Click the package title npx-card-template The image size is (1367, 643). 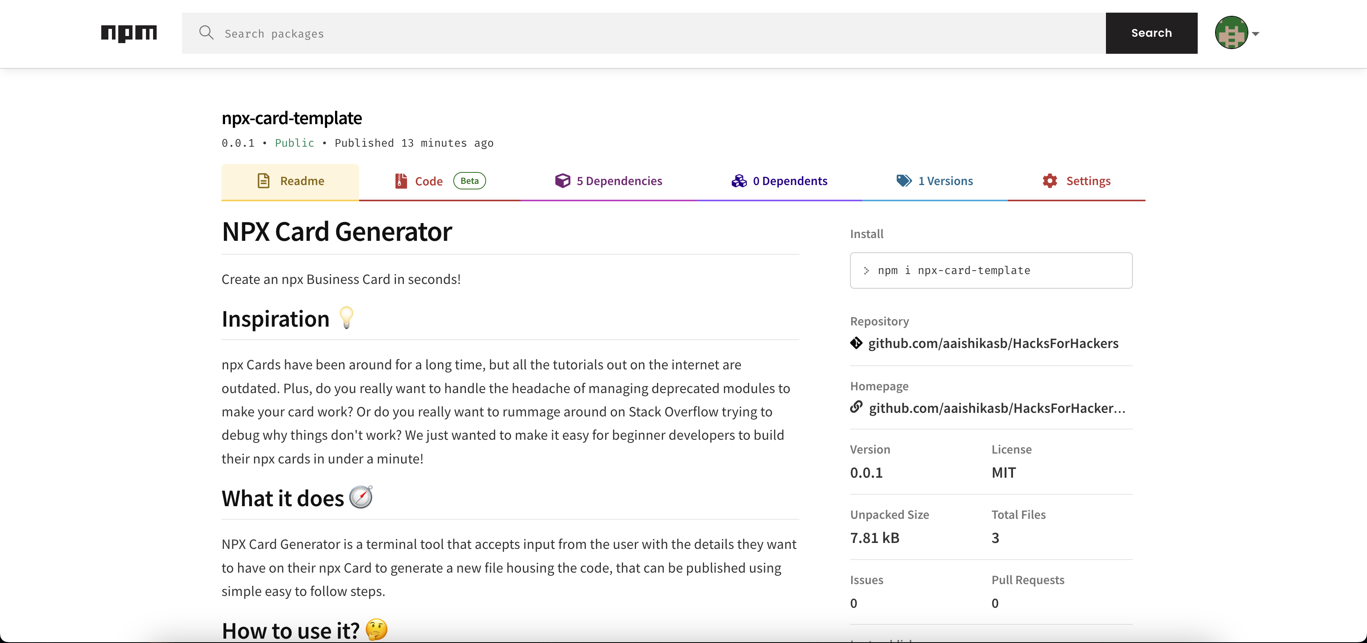pos(292,118)
